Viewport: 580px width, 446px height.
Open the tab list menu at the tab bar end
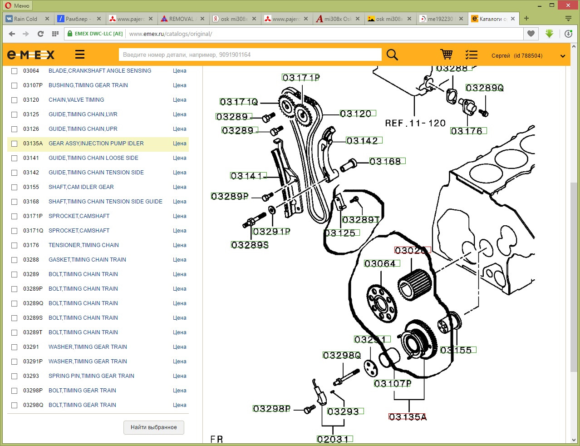tap(568, 19)
